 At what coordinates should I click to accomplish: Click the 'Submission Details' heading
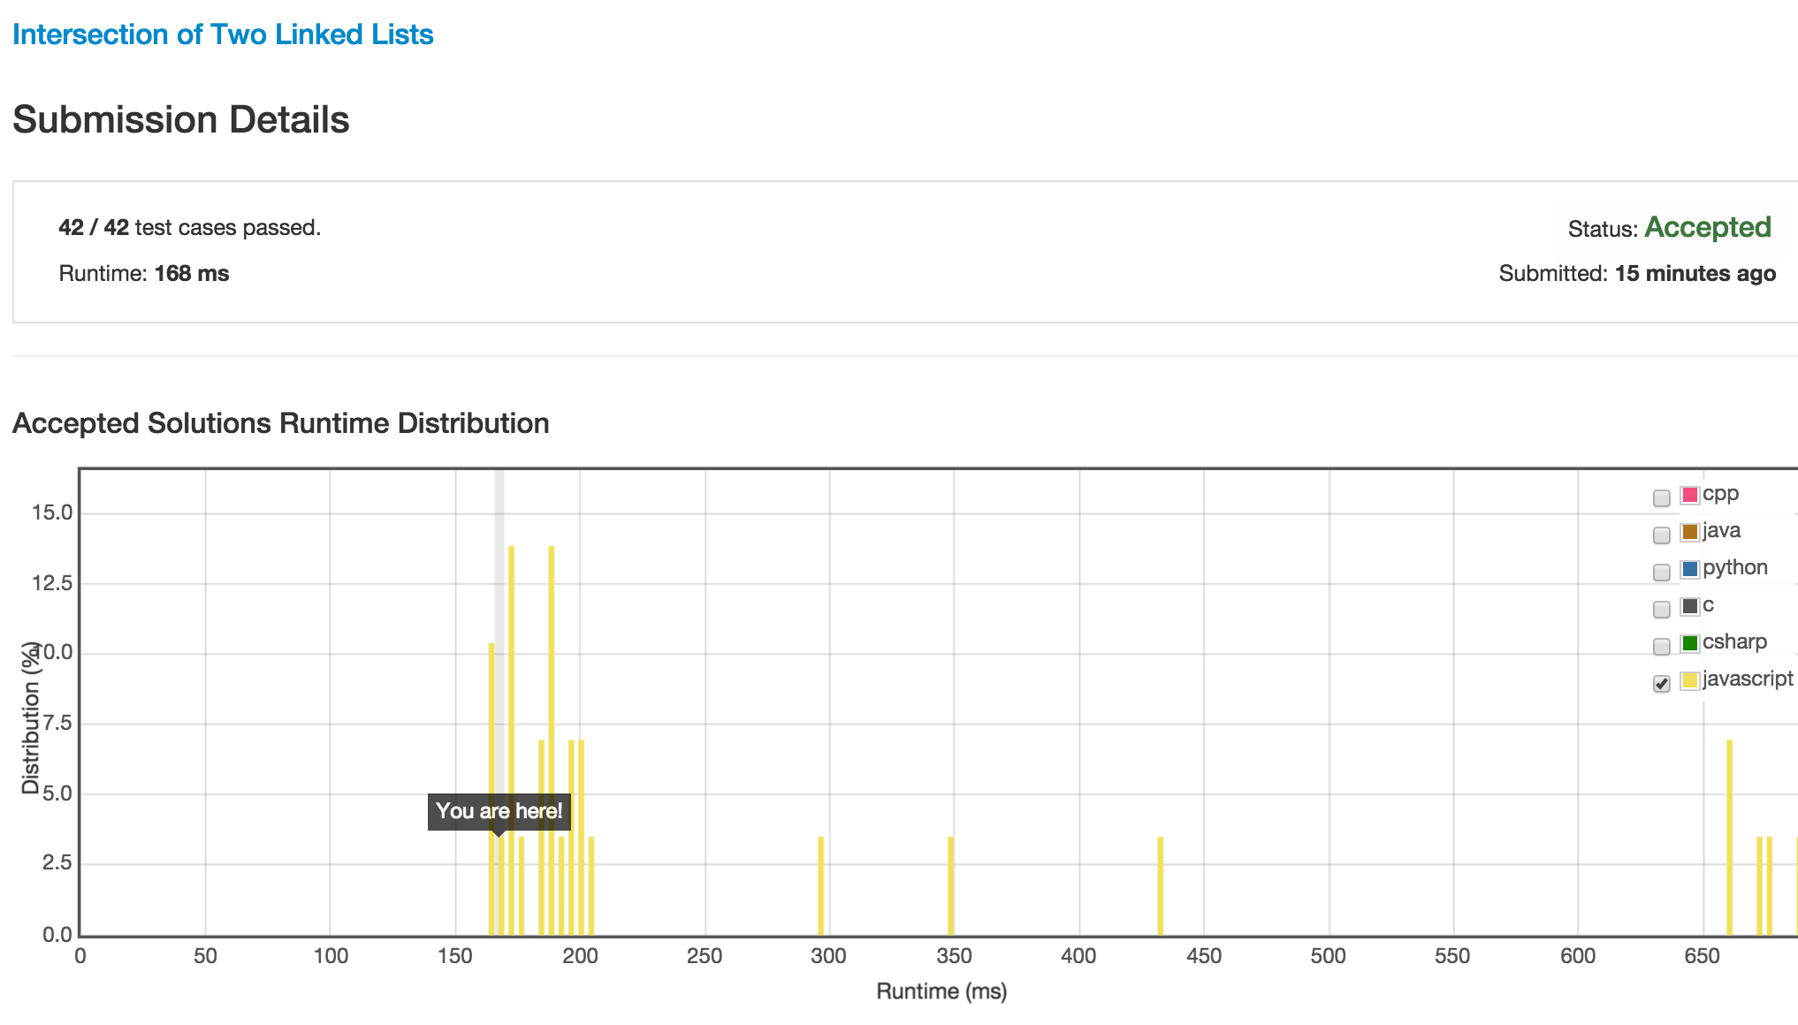tap(181, 120)
